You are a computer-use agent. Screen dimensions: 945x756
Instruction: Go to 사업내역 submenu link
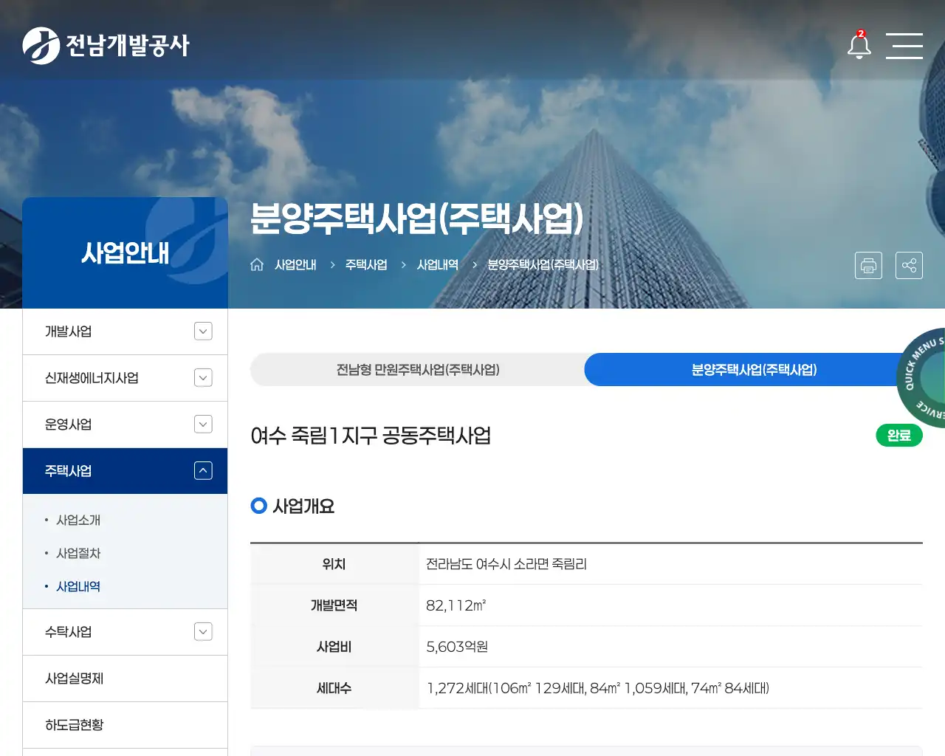coord(78,586)
